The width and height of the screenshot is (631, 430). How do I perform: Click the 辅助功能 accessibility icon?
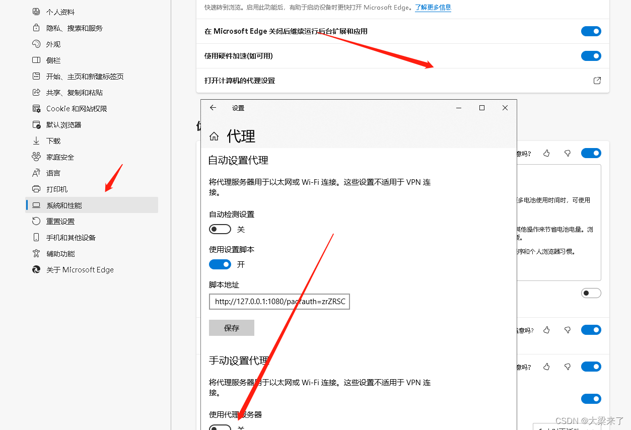36,253
